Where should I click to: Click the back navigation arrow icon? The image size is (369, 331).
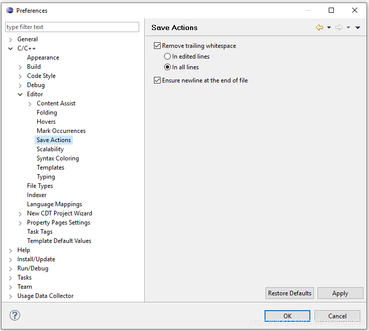pos(320,27)
